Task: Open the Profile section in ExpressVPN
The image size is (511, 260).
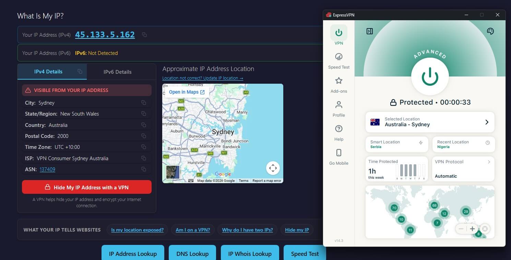Action: 339,109
